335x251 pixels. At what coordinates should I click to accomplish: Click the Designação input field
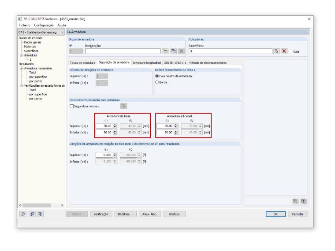pyautogui.click(x=123, y=51)
